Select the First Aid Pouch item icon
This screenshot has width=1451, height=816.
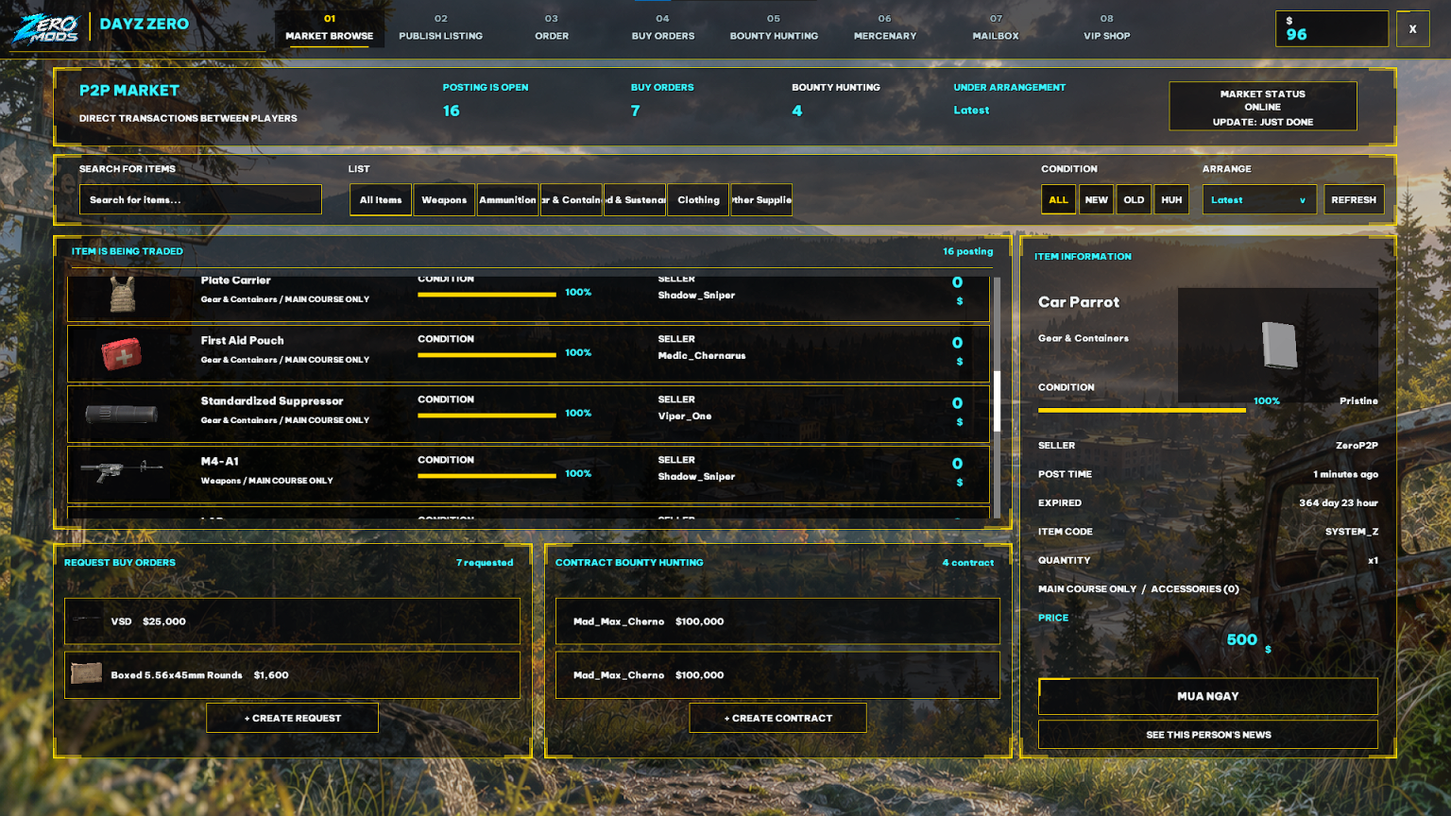pyautogui.click(x=122, y=354)
